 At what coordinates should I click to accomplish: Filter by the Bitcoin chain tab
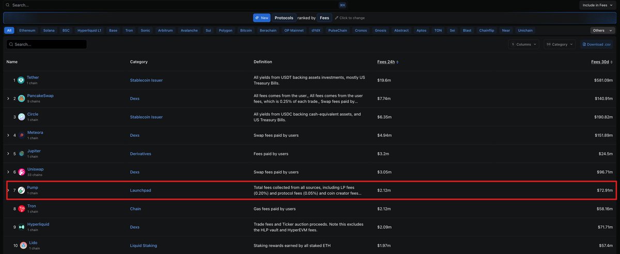tap(246, 30)
